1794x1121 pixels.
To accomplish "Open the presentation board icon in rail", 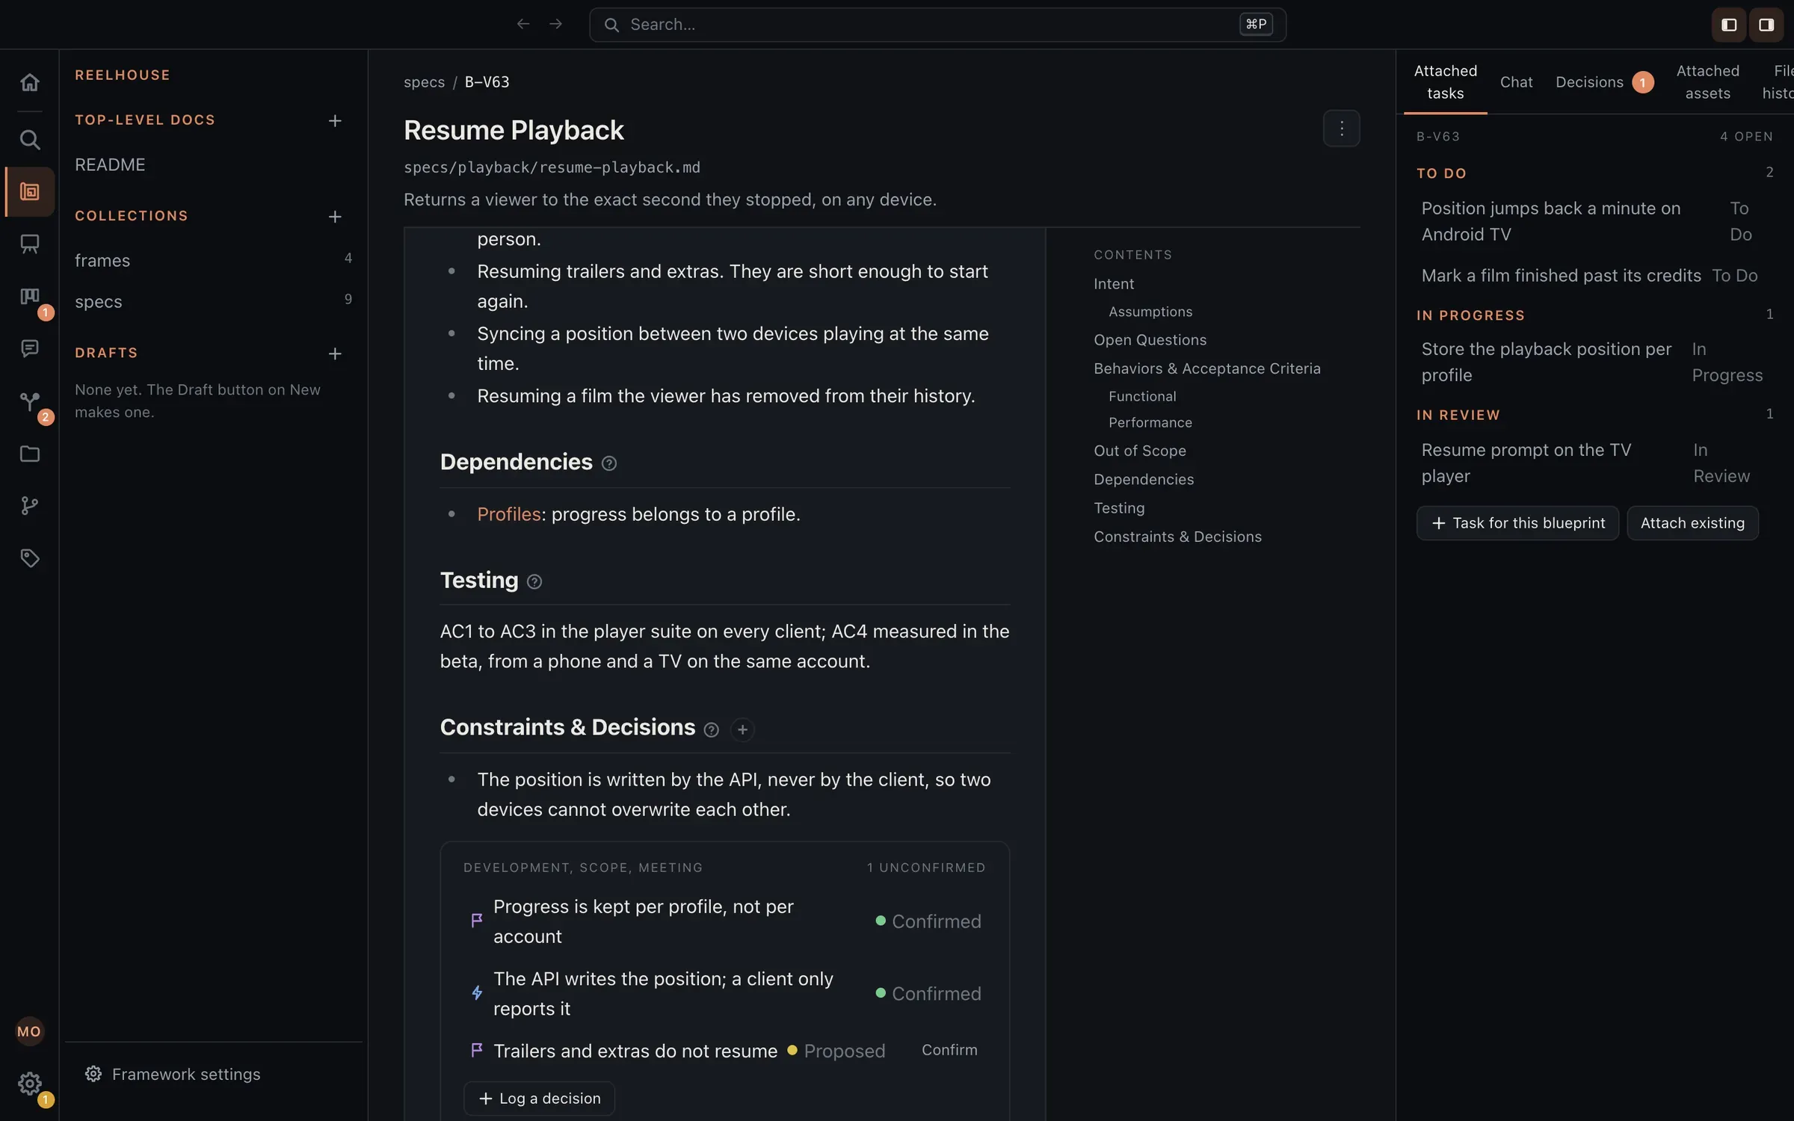I will [x=29, y=244].
